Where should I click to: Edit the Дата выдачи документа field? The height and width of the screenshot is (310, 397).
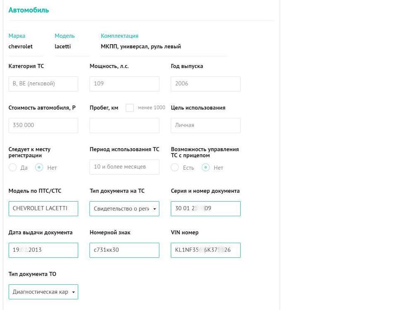[43, 250]
